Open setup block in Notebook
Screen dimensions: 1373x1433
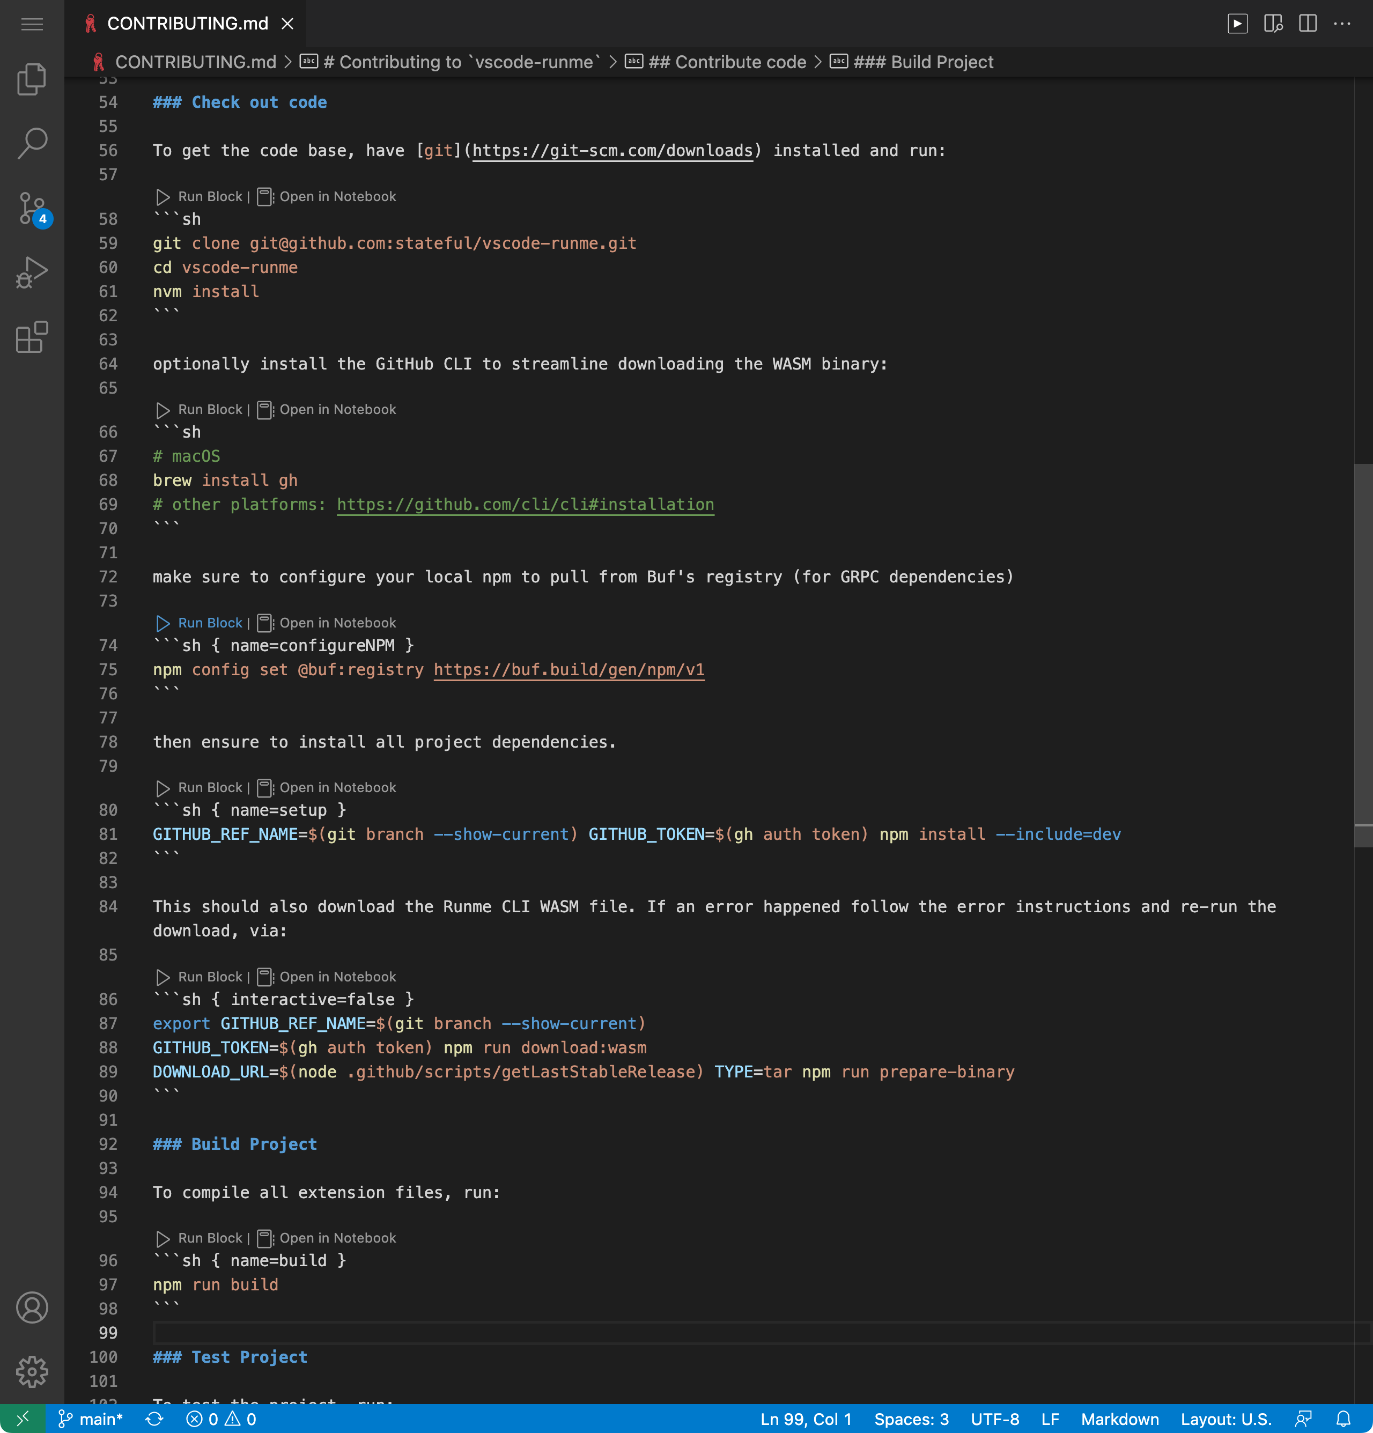coord(326,787)
